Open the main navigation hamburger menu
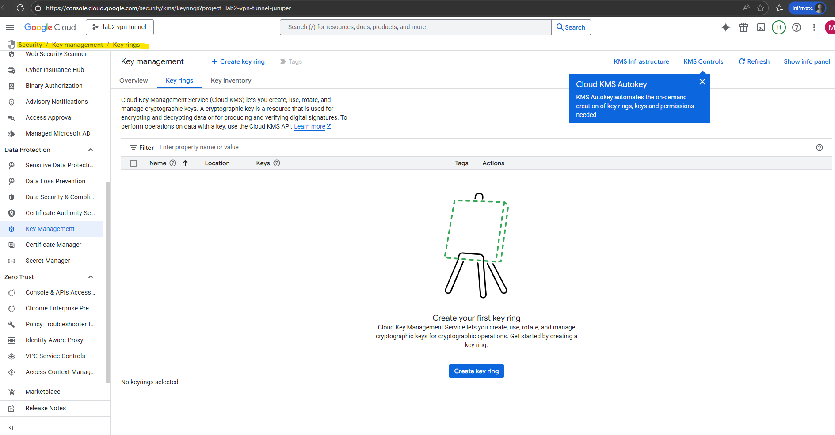 point(10,27)
